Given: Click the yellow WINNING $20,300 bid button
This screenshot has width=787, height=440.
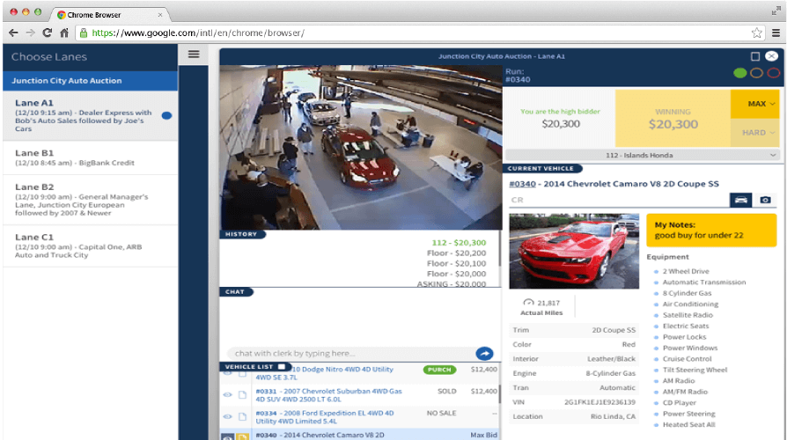Looking at the screenshot, I should 673,119.
